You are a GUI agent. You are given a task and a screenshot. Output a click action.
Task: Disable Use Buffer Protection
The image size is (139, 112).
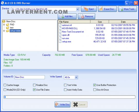coord(94,85)
